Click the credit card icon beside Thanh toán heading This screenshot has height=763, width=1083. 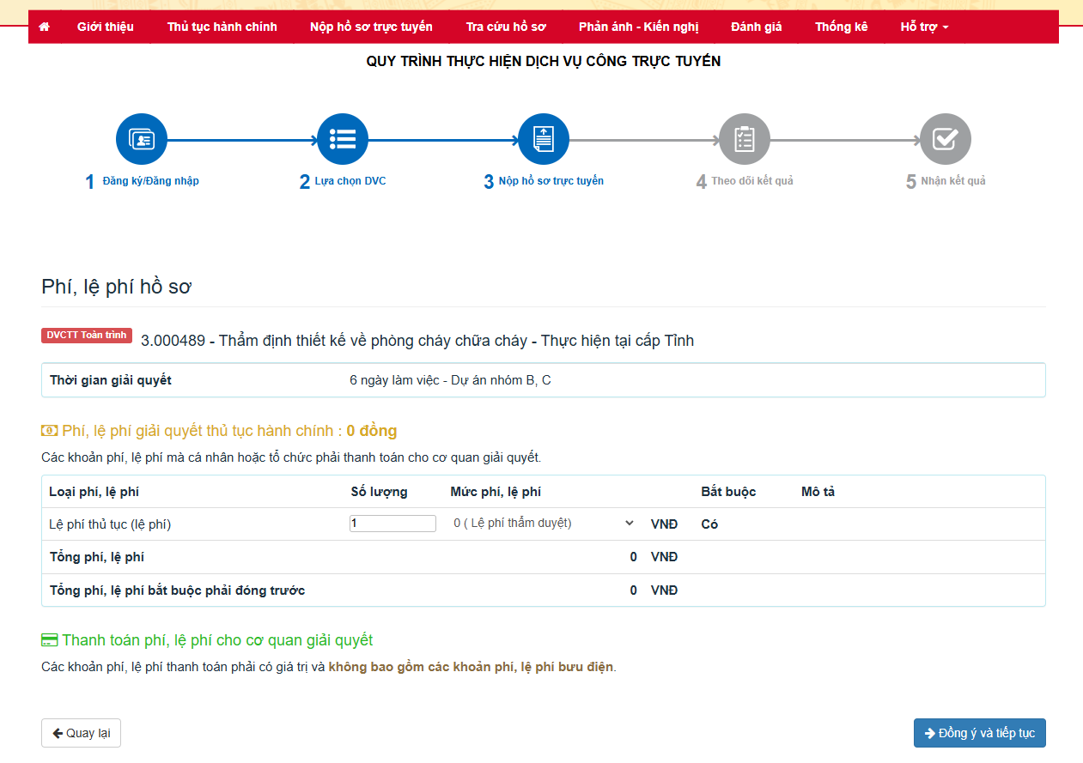click(49, 640)
